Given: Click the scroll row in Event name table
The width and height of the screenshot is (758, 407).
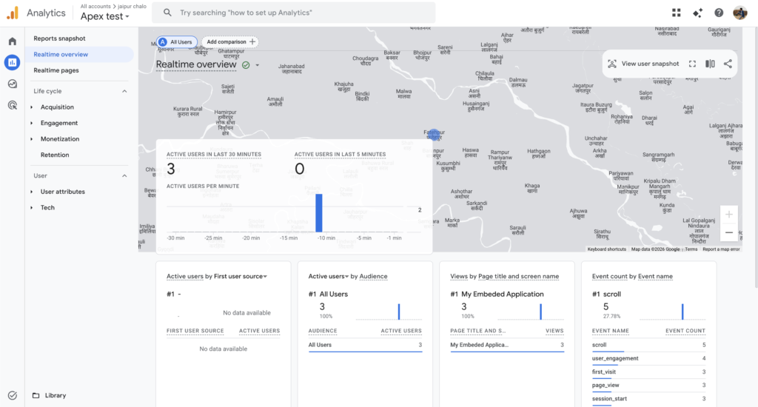Looking at the screenshot, I should [x=648, y=345].
